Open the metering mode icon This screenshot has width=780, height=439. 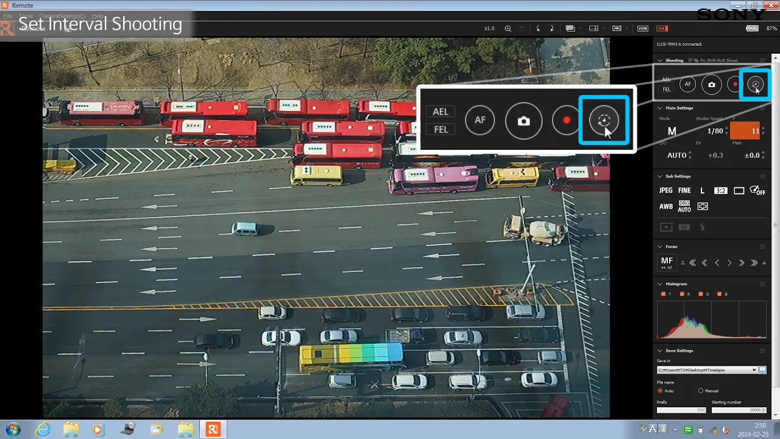point(703,207)
